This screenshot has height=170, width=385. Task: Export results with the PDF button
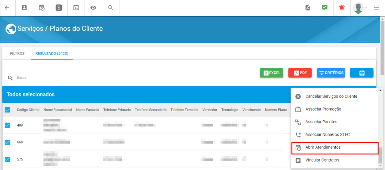pos(300,73)
